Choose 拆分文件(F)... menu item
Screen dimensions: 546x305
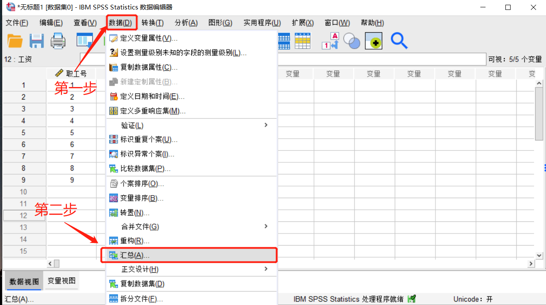point(191,299)
